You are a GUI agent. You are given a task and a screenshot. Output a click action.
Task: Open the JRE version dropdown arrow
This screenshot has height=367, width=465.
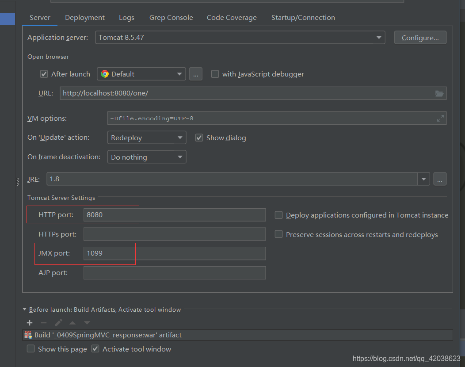424,179
